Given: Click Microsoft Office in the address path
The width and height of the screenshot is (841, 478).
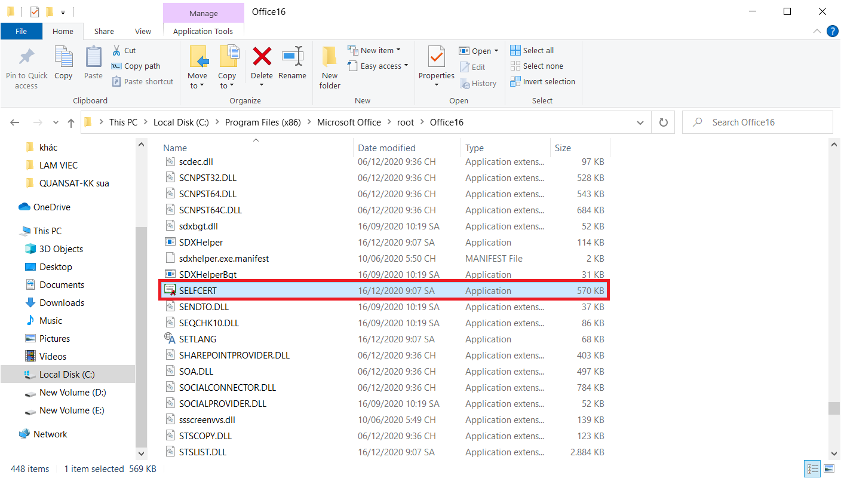Looking at the screenshot, I should 349,122.
